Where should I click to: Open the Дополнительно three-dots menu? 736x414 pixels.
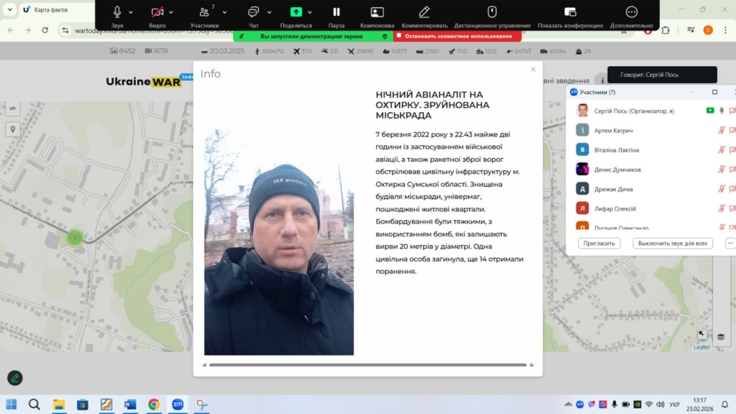tap(631, 12)
